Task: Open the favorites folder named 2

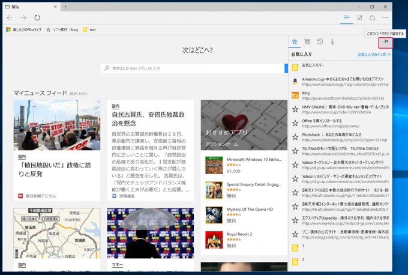Action: 340,262
